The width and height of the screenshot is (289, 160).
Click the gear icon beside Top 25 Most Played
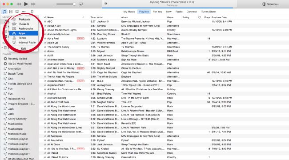(5, 64)
